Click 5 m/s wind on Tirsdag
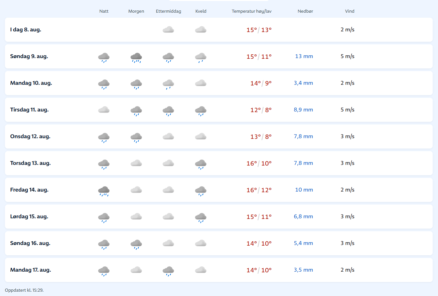Screen dimensions: 438x296 point(347,110)
